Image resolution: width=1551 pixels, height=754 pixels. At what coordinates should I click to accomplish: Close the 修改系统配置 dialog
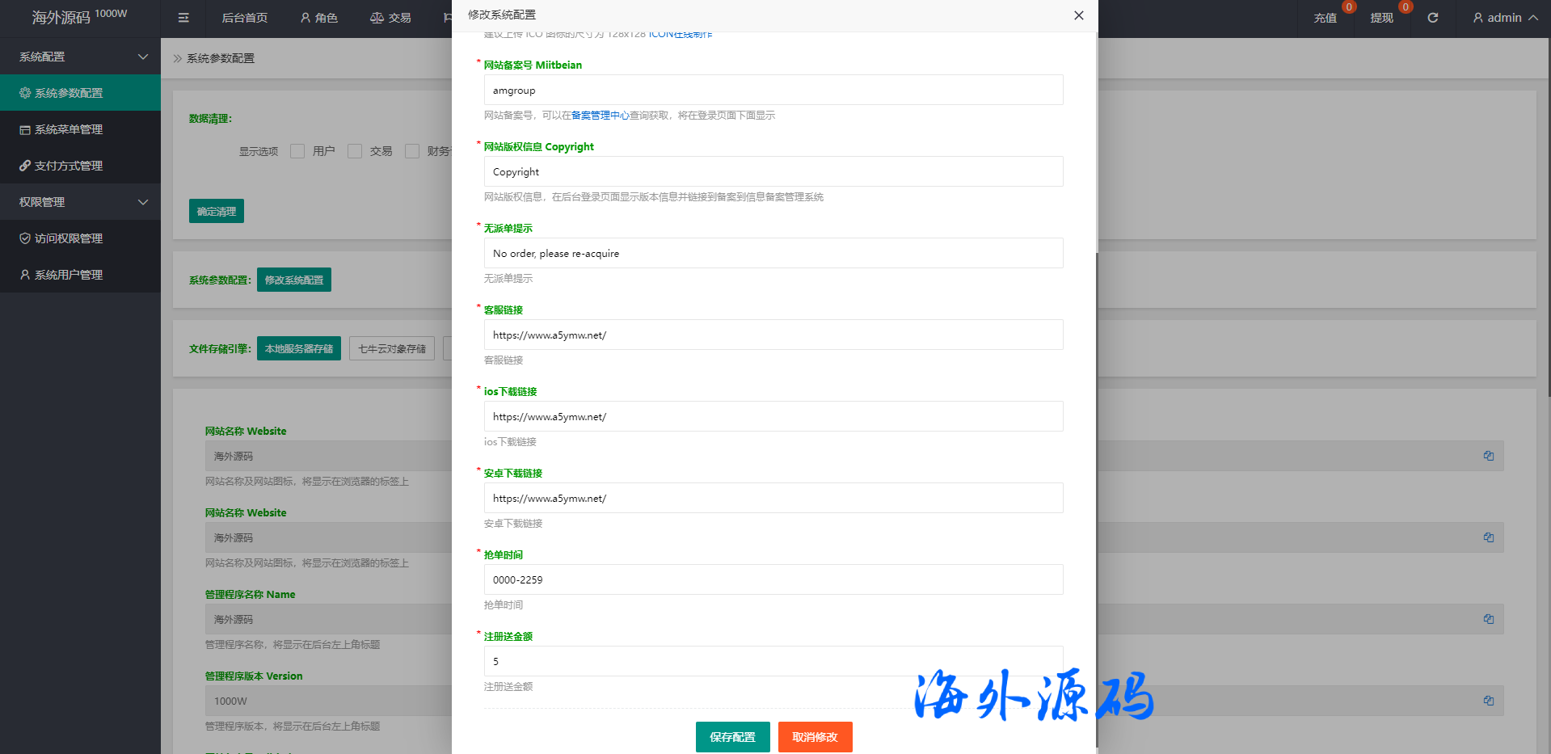pos(1078,15)
